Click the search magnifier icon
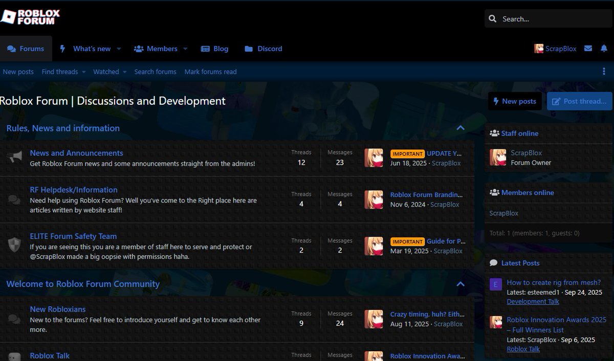The image size is (614, 361). [x=493, y=19]
